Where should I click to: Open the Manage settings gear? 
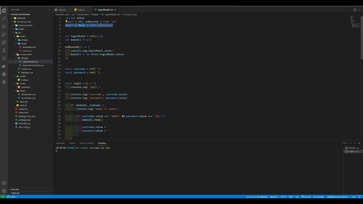(4, 191)
